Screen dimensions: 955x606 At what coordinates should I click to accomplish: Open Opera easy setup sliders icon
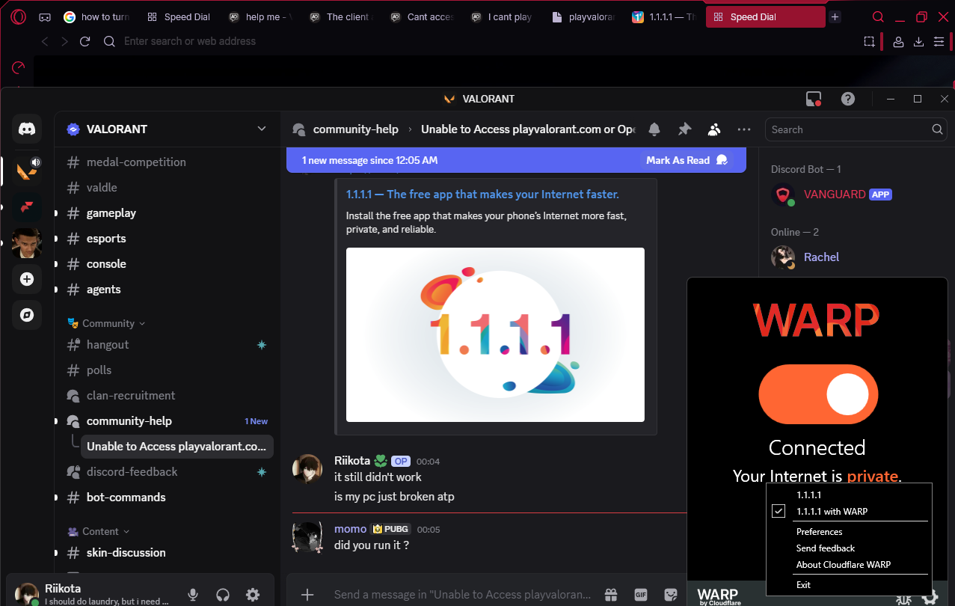tap(939, 42)
